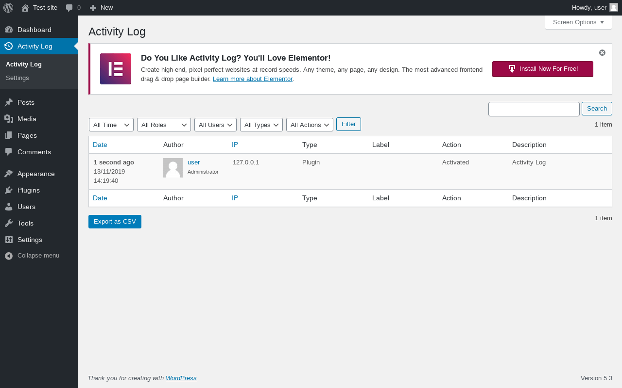622x388 pixels.
Task: Dismiss the Elementor promotion notice
Action: pyautogui.click(x=602, y=53)
